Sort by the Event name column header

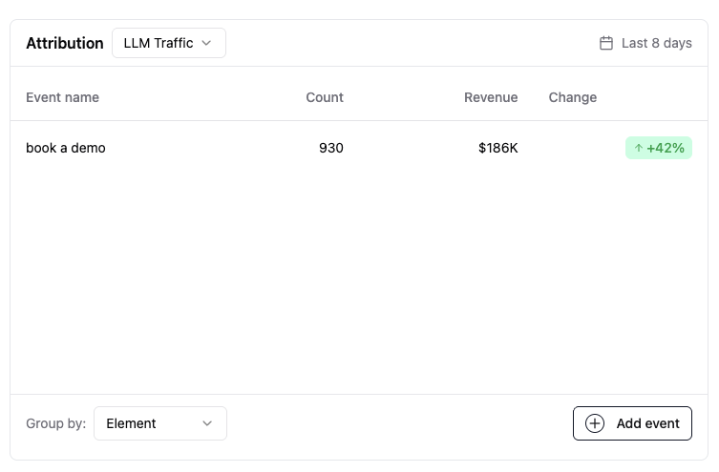pyautogui.click(x=62, y=97)
